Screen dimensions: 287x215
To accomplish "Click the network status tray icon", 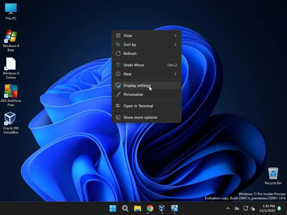I will pos(246,208).
